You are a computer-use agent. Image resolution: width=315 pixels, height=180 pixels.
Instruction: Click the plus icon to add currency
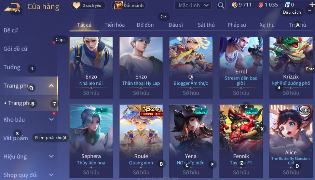tap(312, 5)
